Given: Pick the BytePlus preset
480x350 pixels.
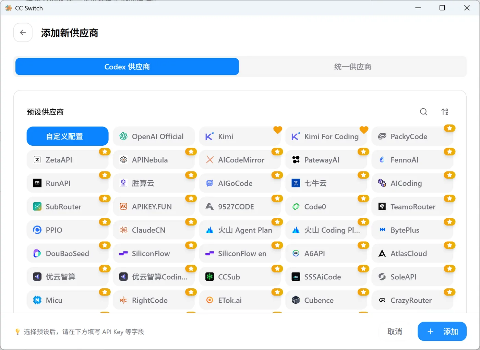Looking at the screenshot, I should tap(412, 230).
